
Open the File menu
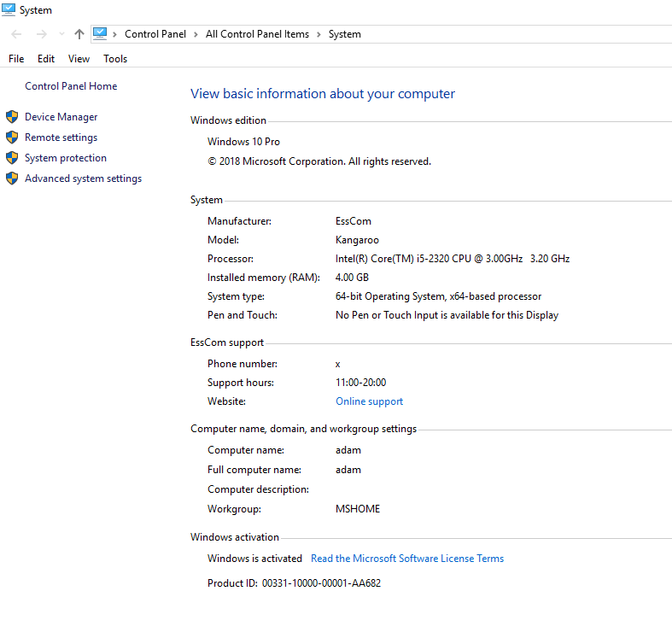coord(16,59)
